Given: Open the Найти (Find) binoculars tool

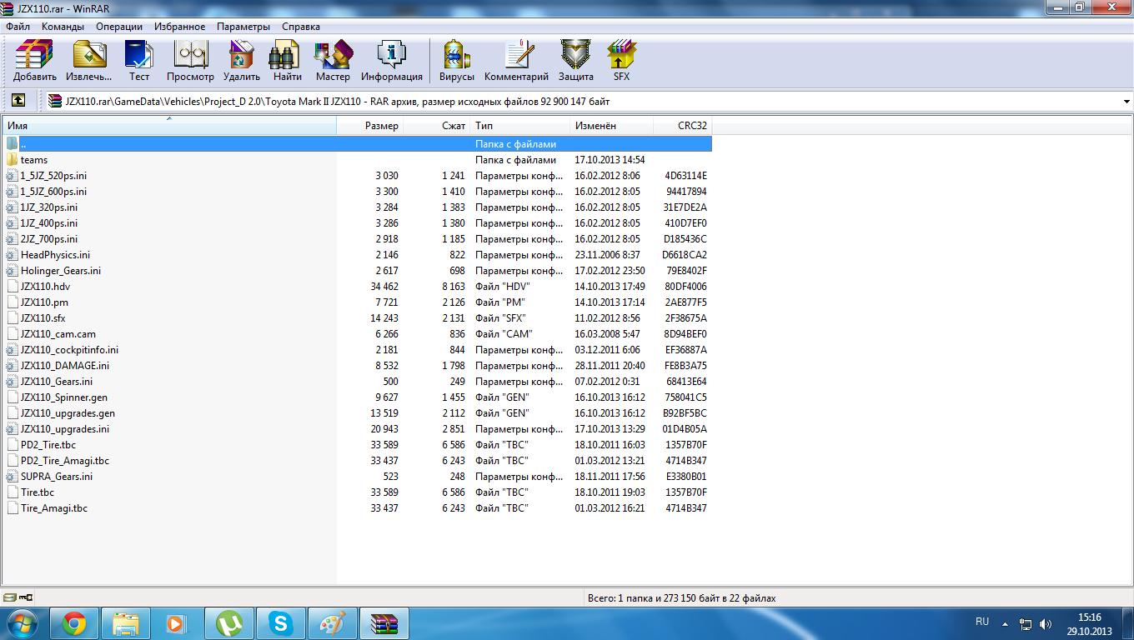Looking at the screenshot, I should [x=287, y=61].
